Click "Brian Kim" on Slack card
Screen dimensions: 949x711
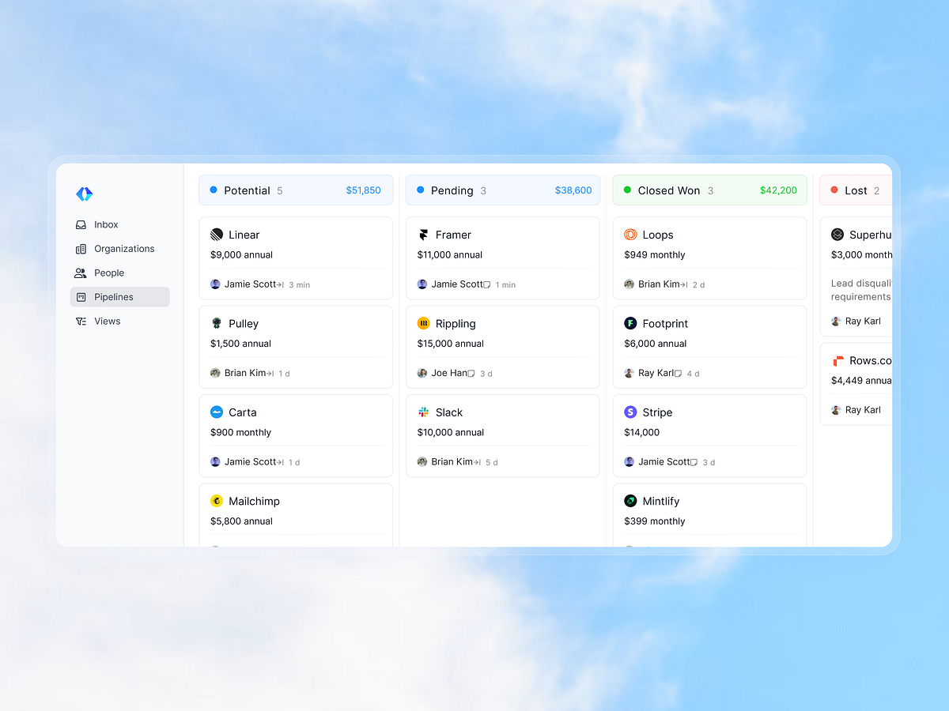tap(452, 462)
